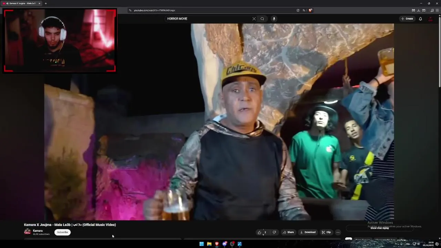
Task: Click the video player to pause playback
Action: (x=219, y=122)
